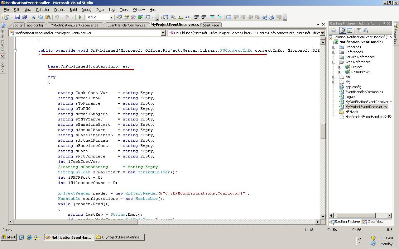This screenshot has height=249, width=399.
Task: Expand the Project node under Web References
Action: (340, 67)
